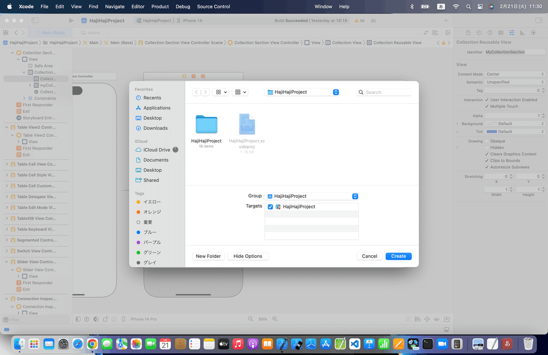The width and height of the screenshot is (548, 355).
Task: Open Spotlight search in the menu bar
Action: [x=468, y=7]
